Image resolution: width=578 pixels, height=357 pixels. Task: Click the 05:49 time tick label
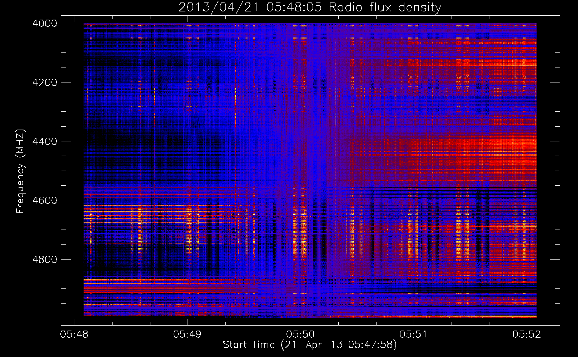187,334
